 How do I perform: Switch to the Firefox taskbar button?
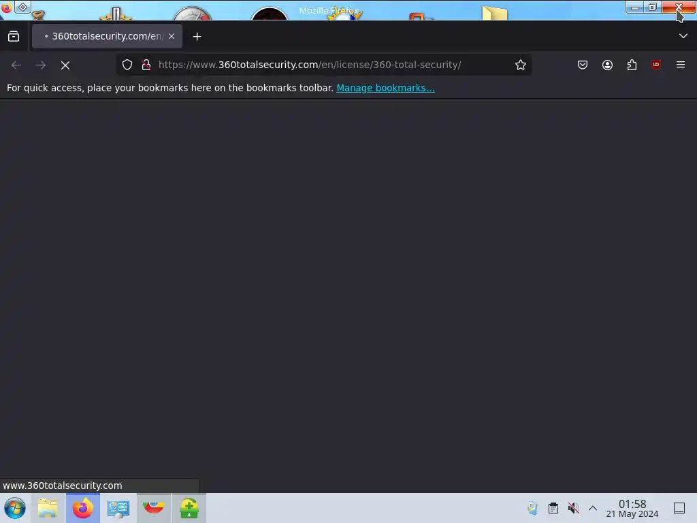pos(82,508)
